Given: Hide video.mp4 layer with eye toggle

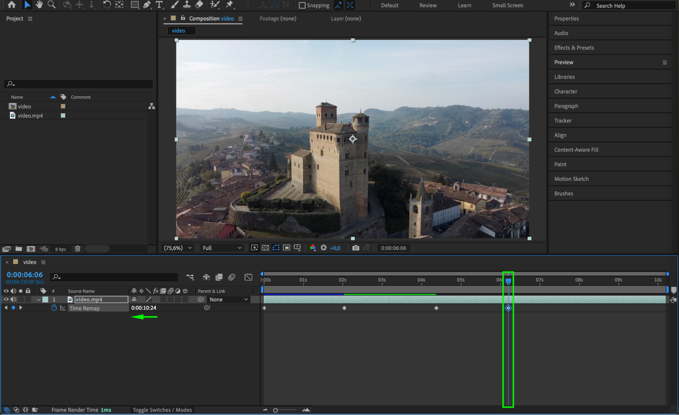Looking at the screenshot, I should pos(6,299).
